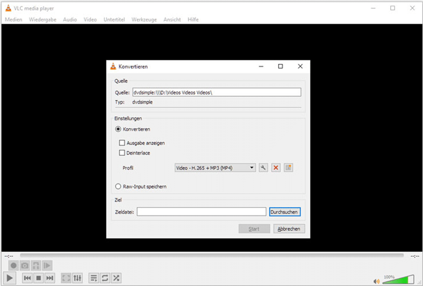This screenshot has width=423, height=286.
Task: Click the remaining time label right of seek bar
Action: click(414, 256)
